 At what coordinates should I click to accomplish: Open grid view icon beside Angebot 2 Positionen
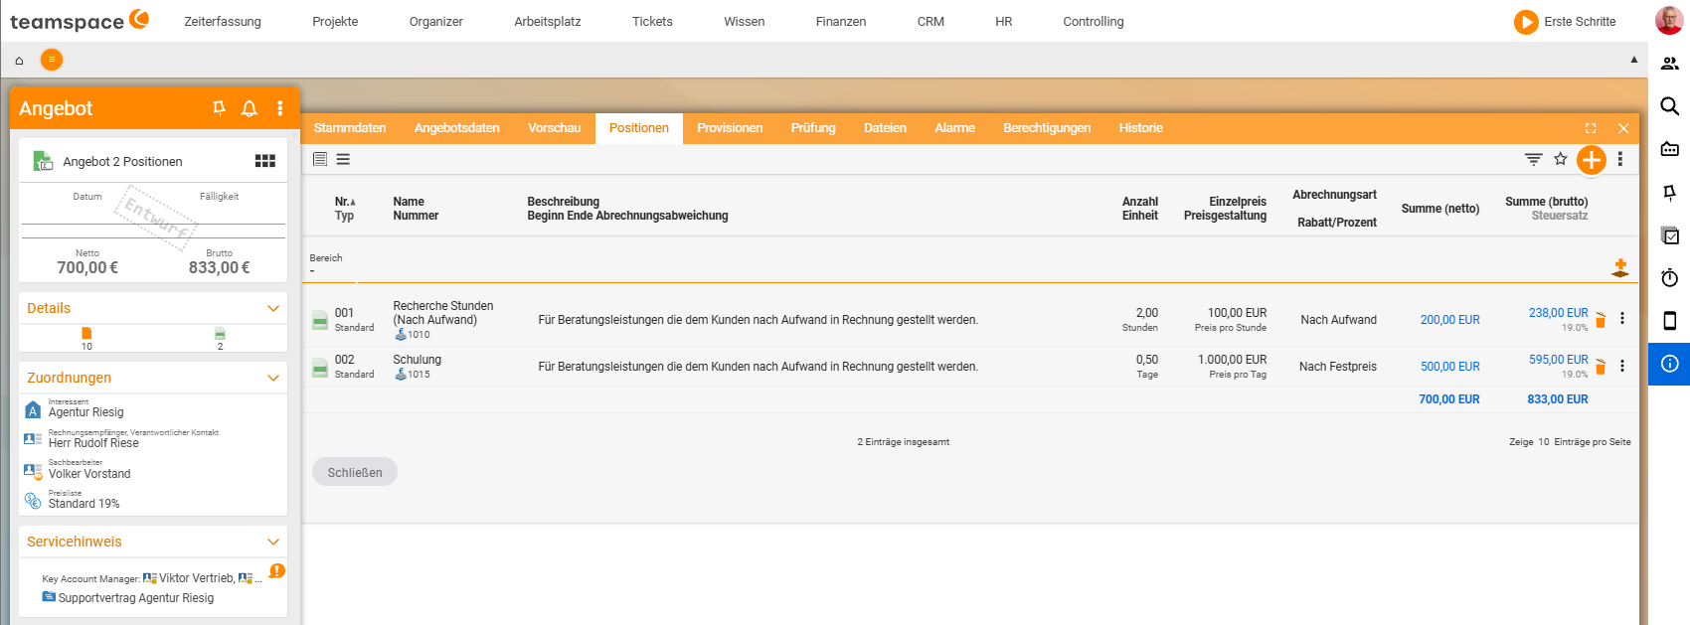click(x=265, y=161)
